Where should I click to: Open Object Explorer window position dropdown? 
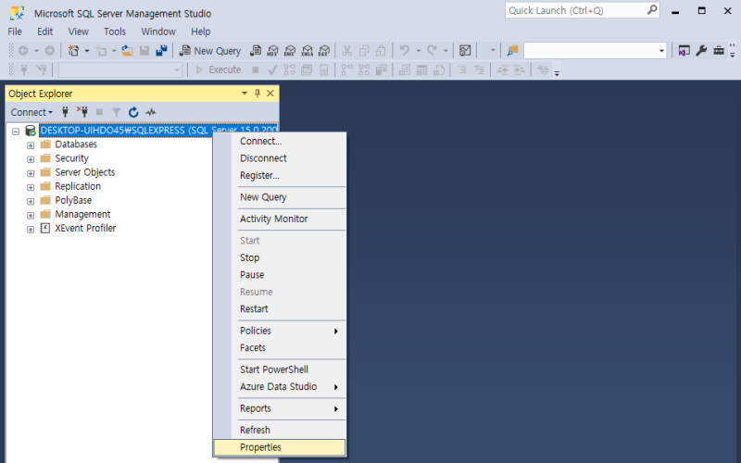(245, 94)
